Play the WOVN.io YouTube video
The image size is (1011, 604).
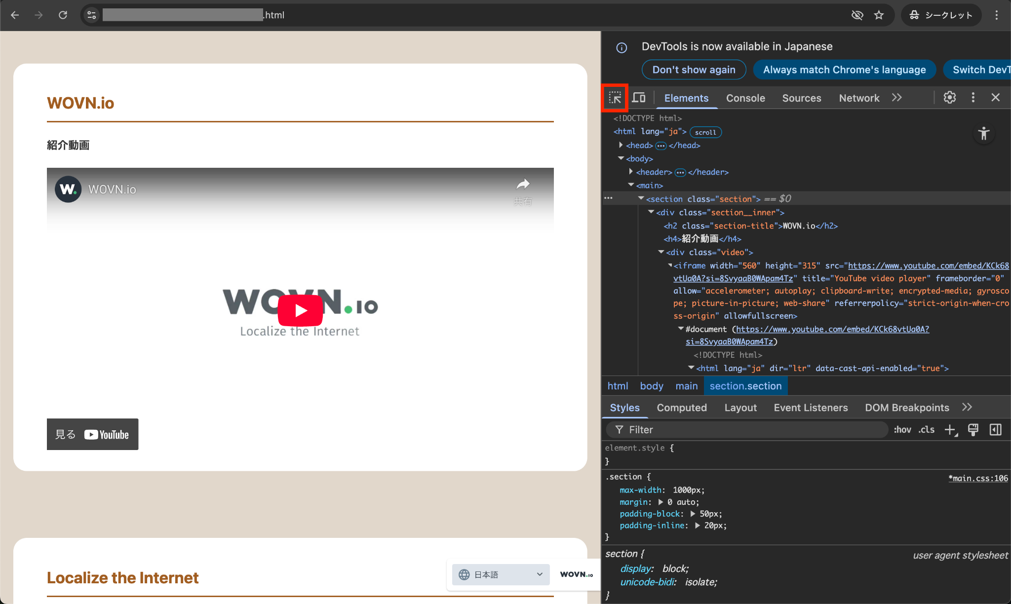300,310
